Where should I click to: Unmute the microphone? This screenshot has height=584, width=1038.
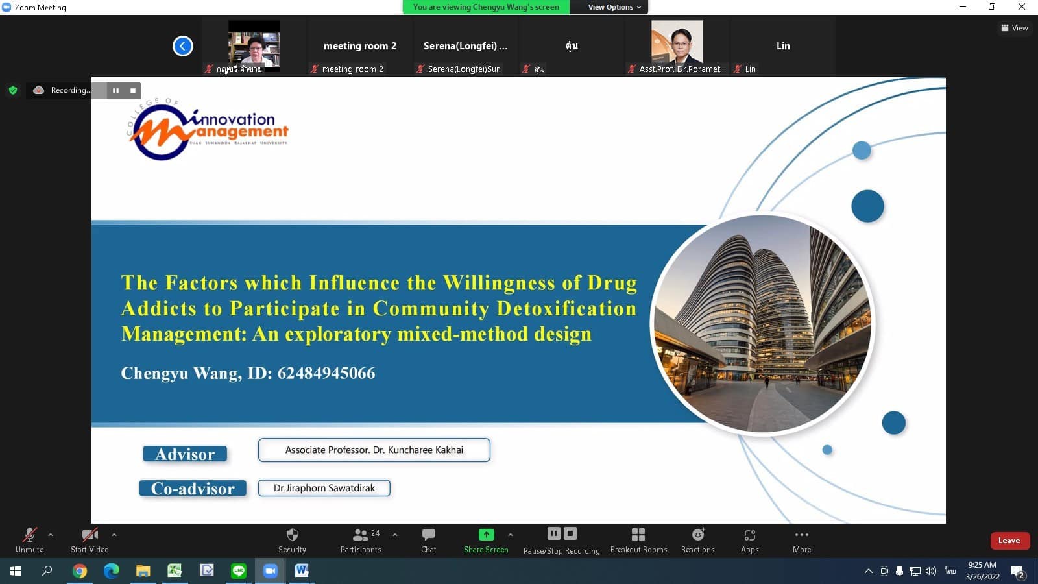(30, 540)
